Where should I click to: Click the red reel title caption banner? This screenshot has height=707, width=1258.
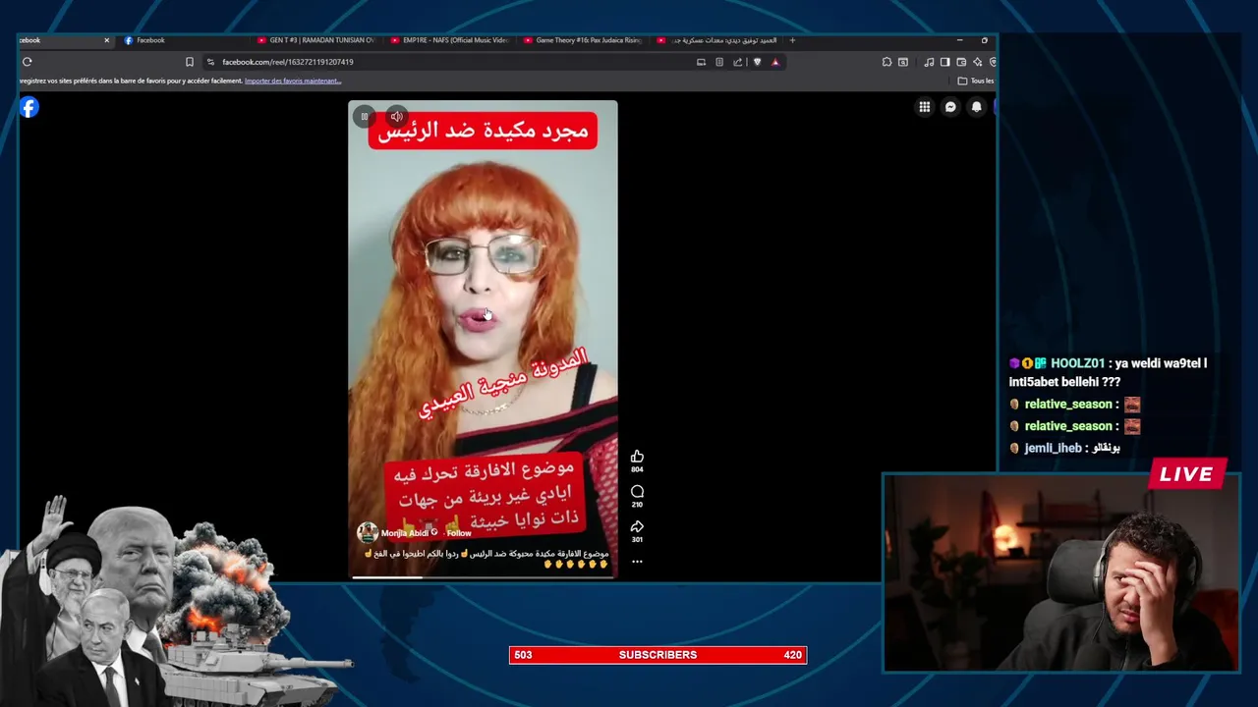point(483,132)
